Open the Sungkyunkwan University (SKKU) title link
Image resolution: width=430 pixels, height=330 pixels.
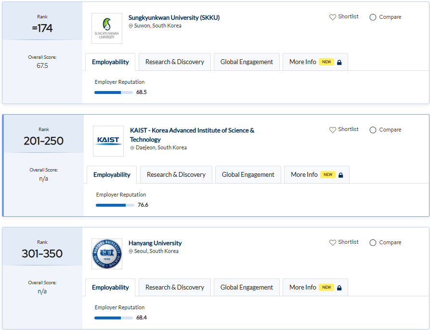[x=174, y=18]
